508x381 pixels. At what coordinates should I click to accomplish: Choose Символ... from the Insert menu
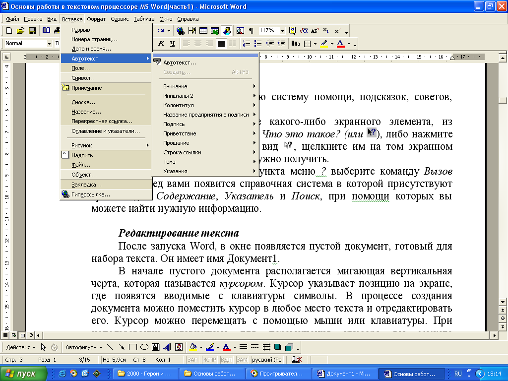click(106, 78)
